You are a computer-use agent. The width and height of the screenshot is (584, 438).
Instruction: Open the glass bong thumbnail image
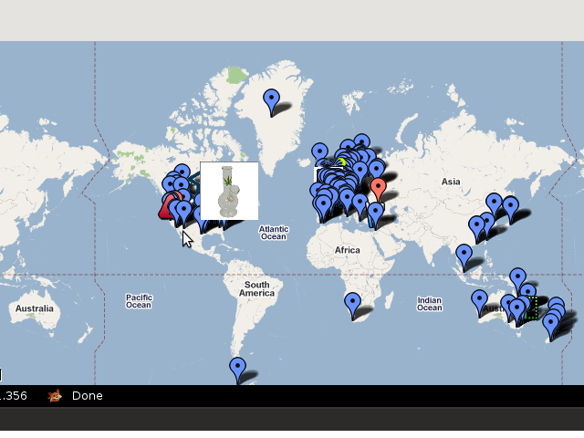coord(229,191)
